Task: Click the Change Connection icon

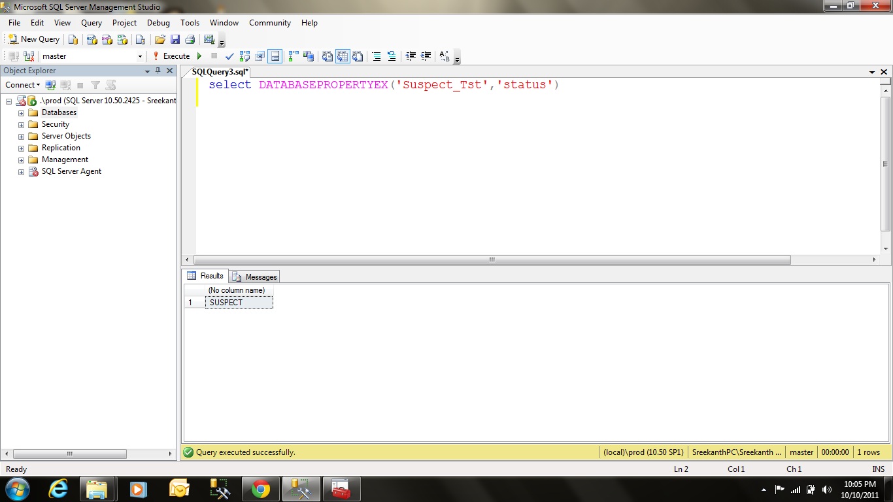Action: 27,57
